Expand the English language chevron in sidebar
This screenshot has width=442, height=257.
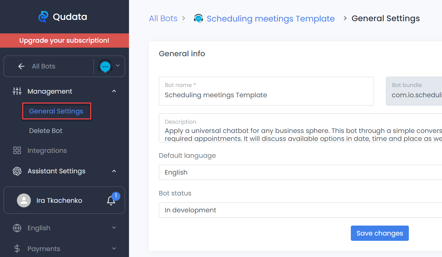coord(114,228)
